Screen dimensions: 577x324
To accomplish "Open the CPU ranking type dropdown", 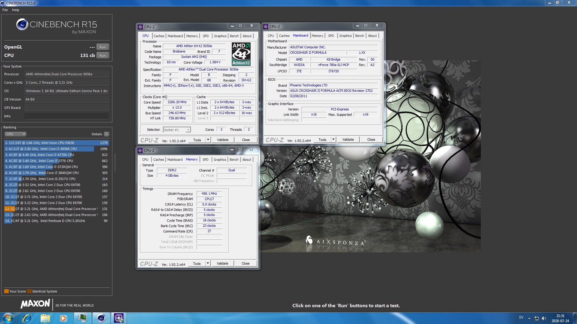I will 16,134.
